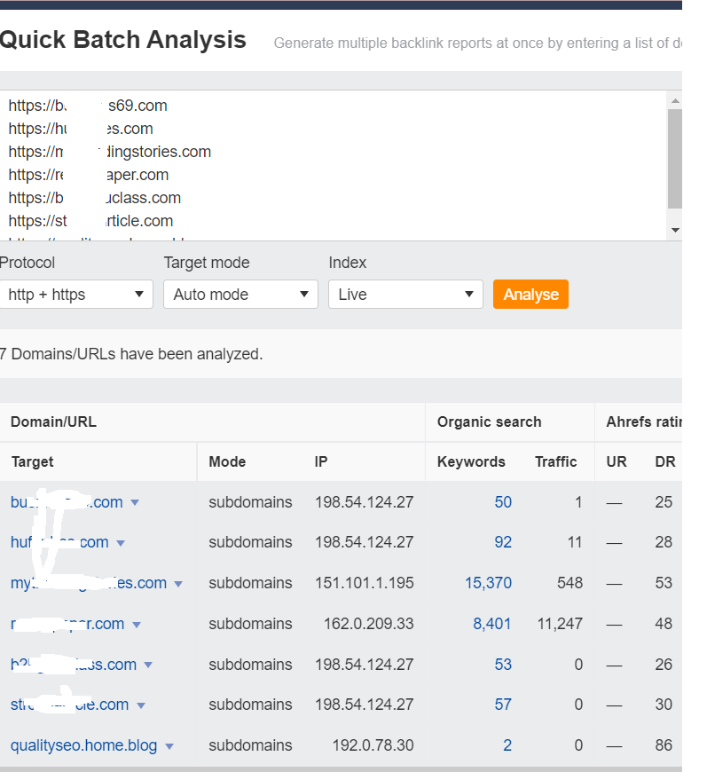707x772 pixels.
Task: Open the 2 keywords link for qualityseo.home.blog
Action: pos(507,745)
